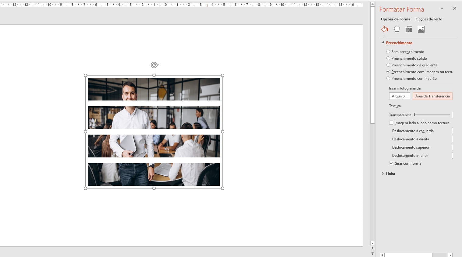Enable Imagem lado a lado como textura
462x257 pixels.
coord(391,123)
